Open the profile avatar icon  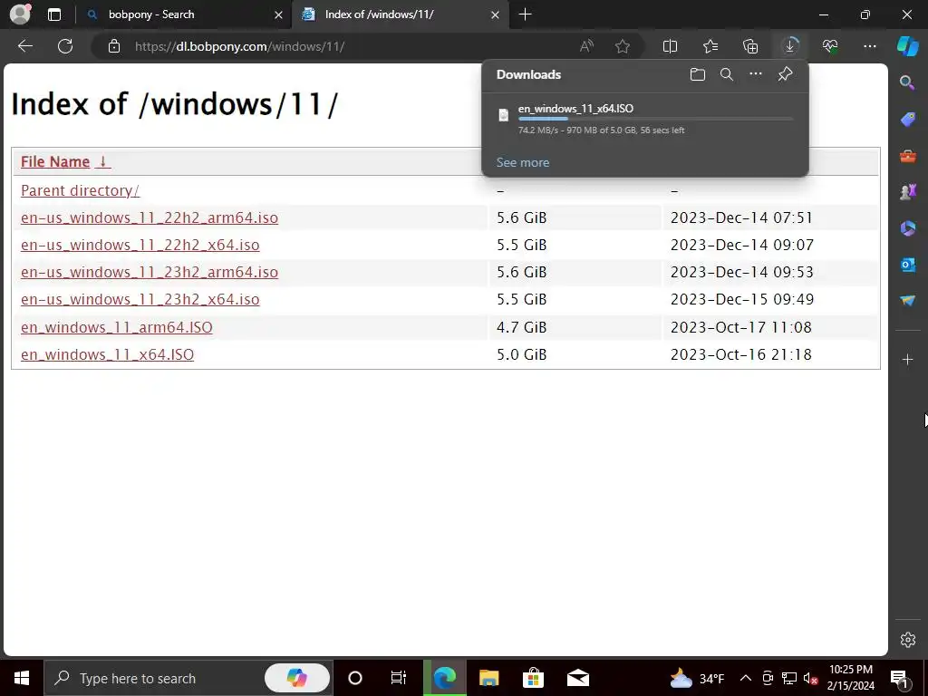point(20,14)
